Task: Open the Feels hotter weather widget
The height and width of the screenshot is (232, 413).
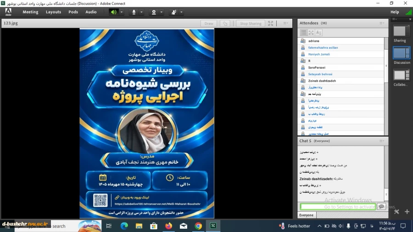Action: point(295,226)
